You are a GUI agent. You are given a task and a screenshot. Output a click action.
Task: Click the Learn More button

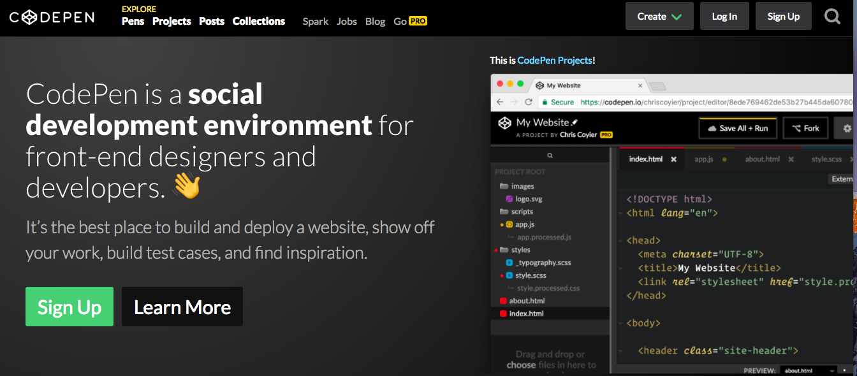pyautogui.click(x=182, y=307)
